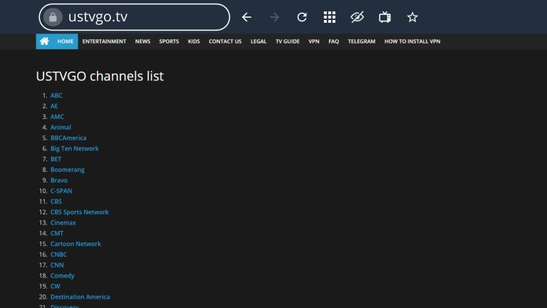Bookmark page with the star icon
Viewport: 547px width, 308px height.
[412, 17]
